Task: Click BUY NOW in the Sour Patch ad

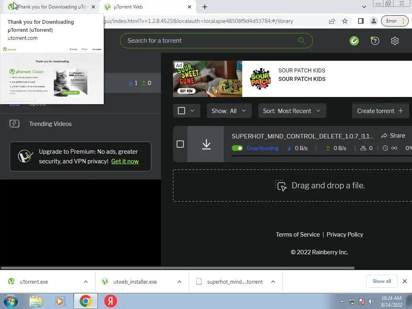Action: click(186, 91)
